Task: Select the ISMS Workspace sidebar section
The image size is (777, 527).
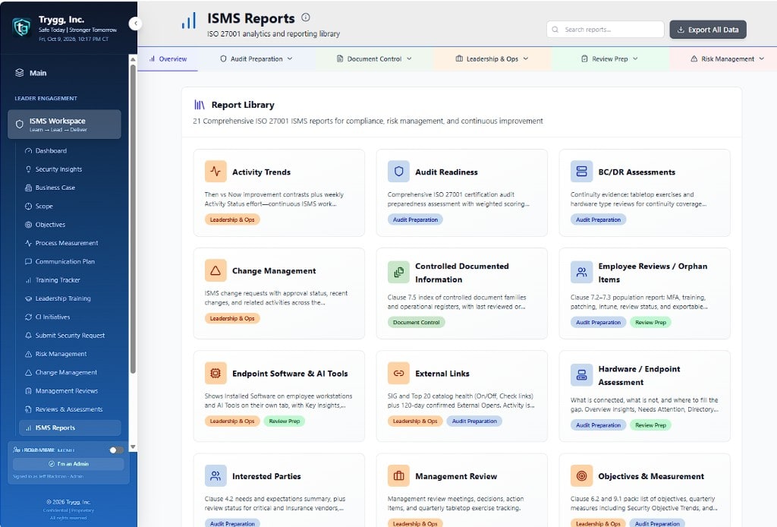Action: [x=64, y=124]
